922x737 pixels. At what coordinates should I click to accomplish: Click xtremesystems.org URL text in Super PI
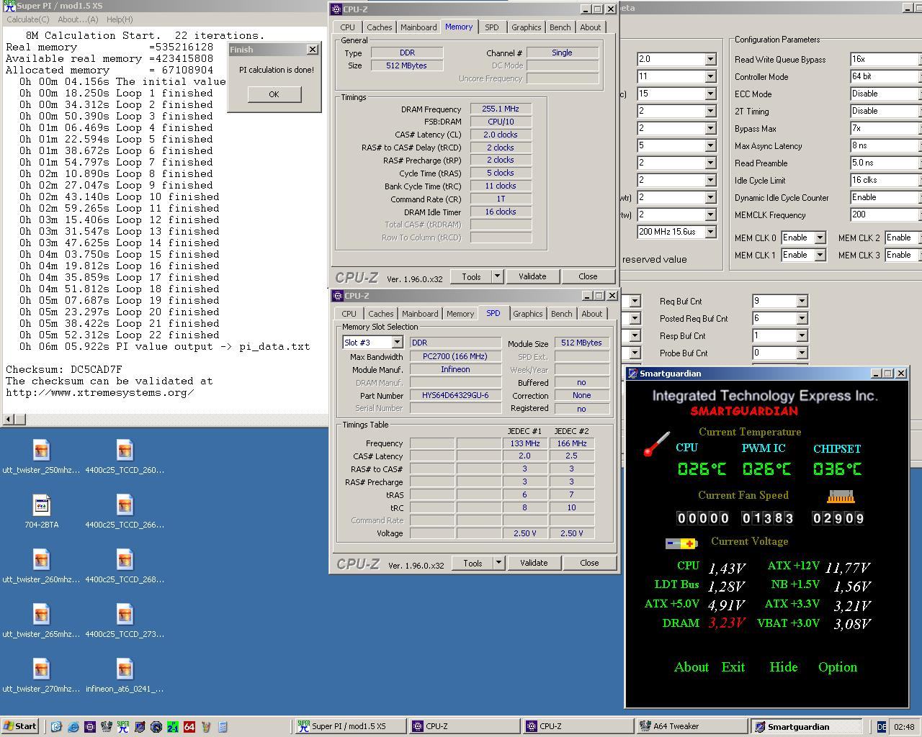pos(100,393)
